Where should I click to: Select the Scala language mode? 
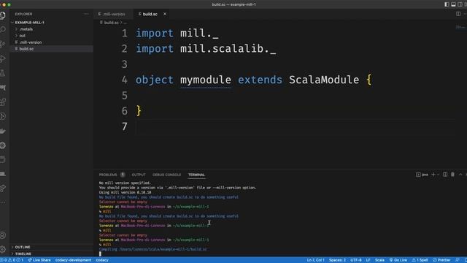(379, 260)
